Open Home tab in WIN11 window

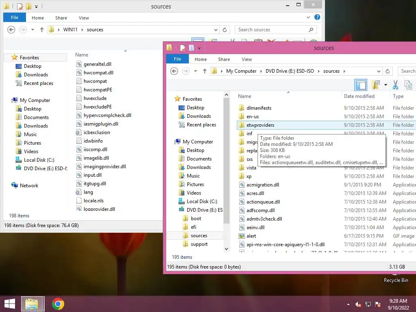38,18
